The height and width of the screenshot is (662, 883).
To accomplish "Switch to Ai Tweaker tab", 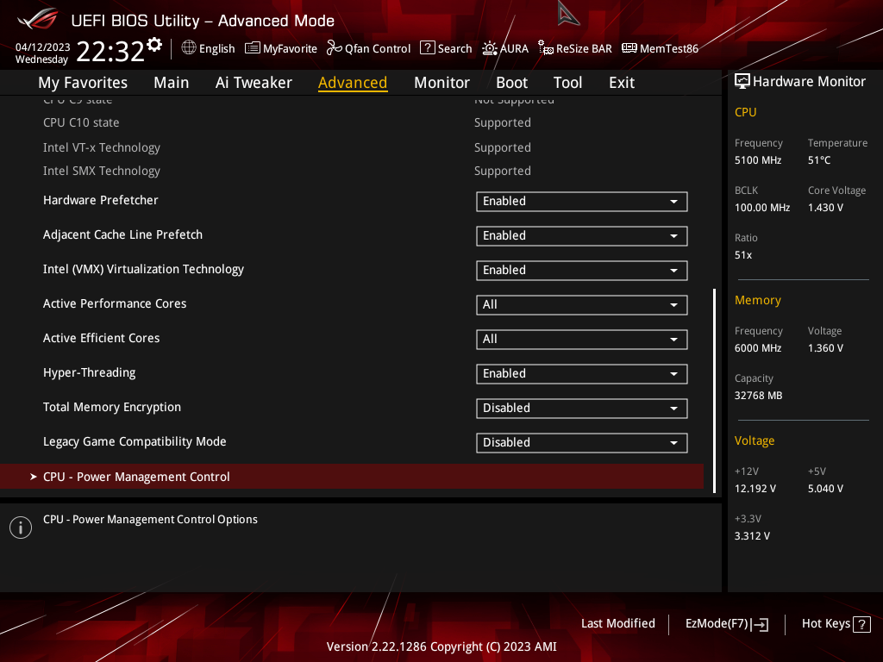I will pyautogui.click(x=254, y=83).
